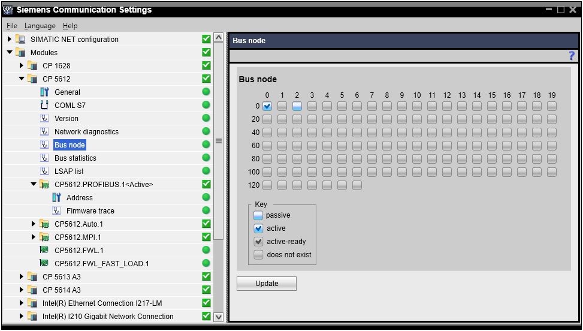Click bus node 19 box in row 0

(552, 106)
